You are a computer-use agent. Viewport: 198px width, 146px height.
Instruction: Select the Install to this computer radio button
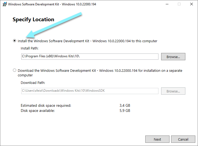click(15, 41)
